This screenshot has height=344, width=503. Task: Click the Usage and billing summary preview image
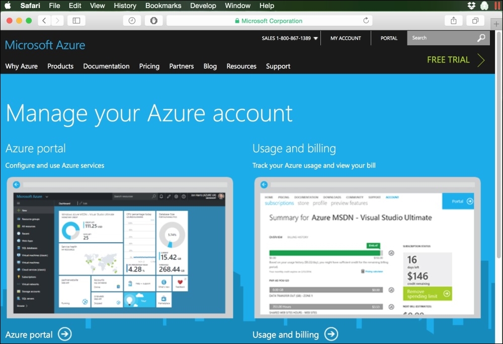(x=368, y=248)
